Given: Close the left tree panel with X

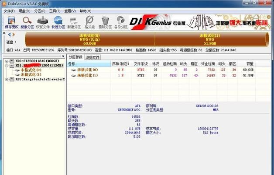Looking at the screenshot, I should click(x=63, y=56).
